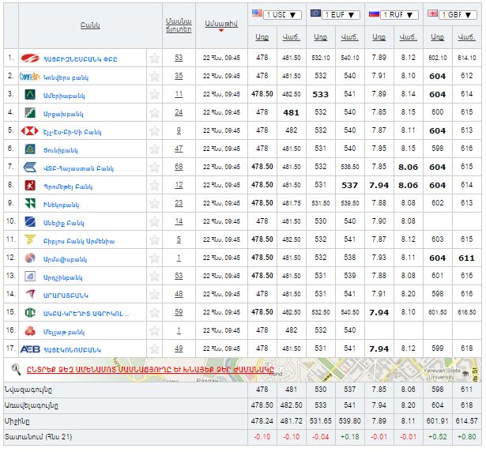Click the ProCredit logo in row 8

(x=30, y=185)
